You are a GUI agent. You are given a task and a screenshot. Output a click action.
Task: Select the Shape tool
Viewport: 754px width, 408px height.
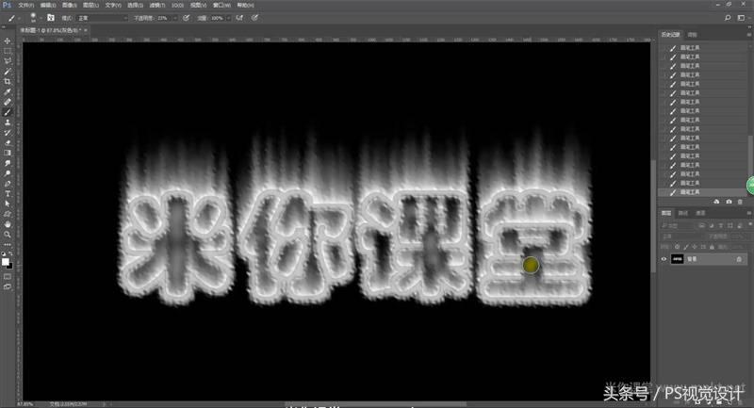pyautogui.click(x=8, y=214)
